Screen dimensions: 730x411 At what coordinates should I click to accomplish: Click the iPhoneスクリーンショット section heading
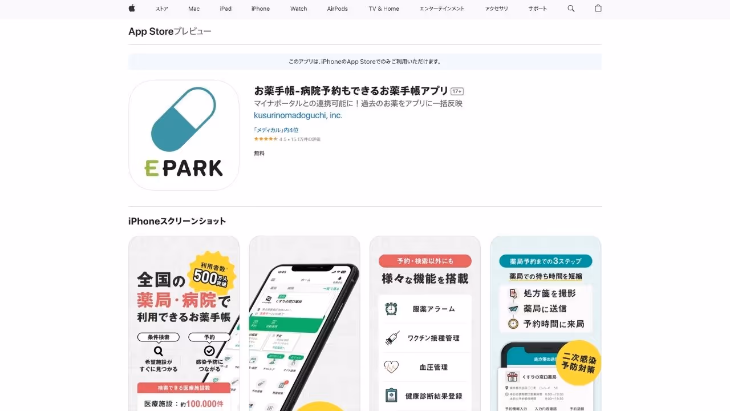(x=177, y=221)
